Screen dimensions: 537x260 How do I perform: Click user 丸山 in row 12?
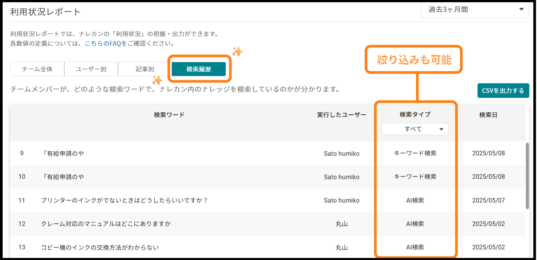point(342,224)
